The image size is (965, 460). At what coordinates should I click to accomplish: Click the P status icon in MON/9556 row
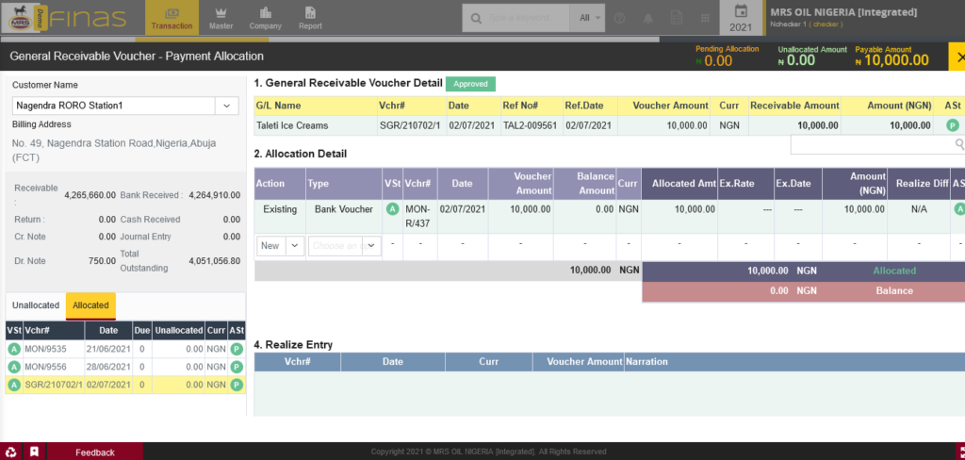[237, 367]
